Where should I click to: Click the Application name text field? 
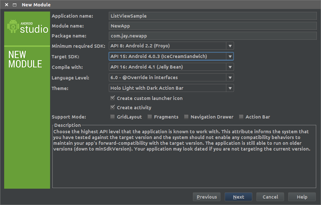pos(213,16)
